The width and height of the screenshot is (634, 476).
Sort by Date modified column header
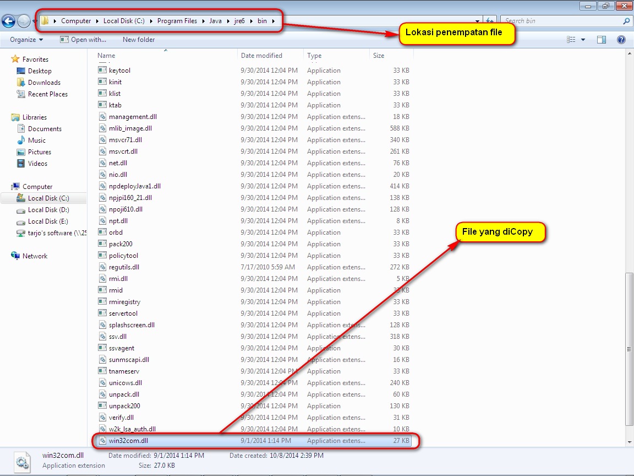[261, 56]
